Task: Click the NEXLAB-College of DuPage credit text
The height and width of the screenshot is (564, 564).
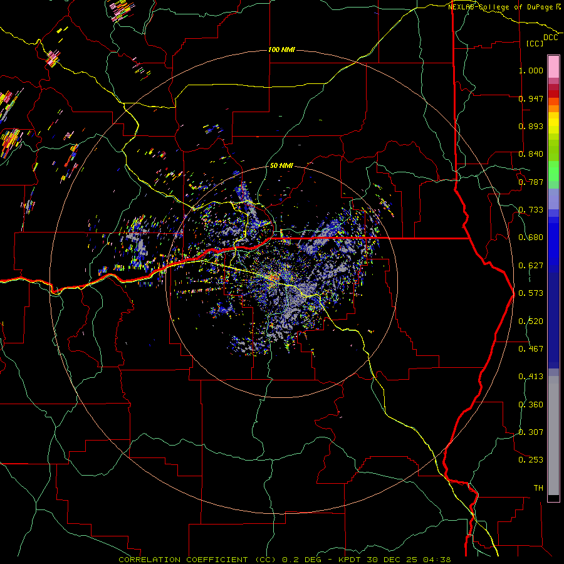Action: pyautogui.click(x=504, y=7)
